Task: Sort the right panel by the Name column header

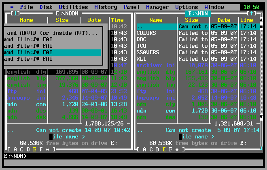Action: click(x=156, y=20)
